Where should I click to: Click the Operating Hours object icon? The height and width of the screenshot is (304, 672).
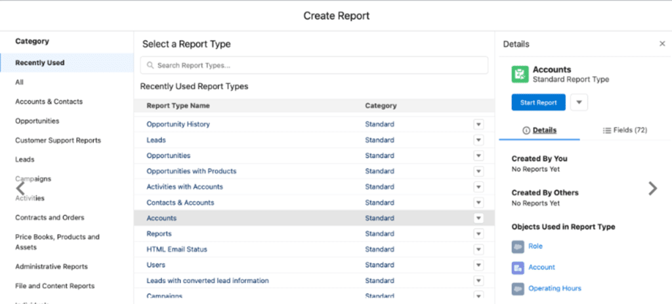[x=518, y=288]
